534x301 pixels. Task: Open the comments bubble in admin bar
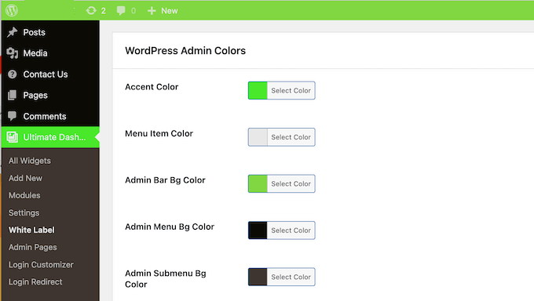tap(121, 10)
